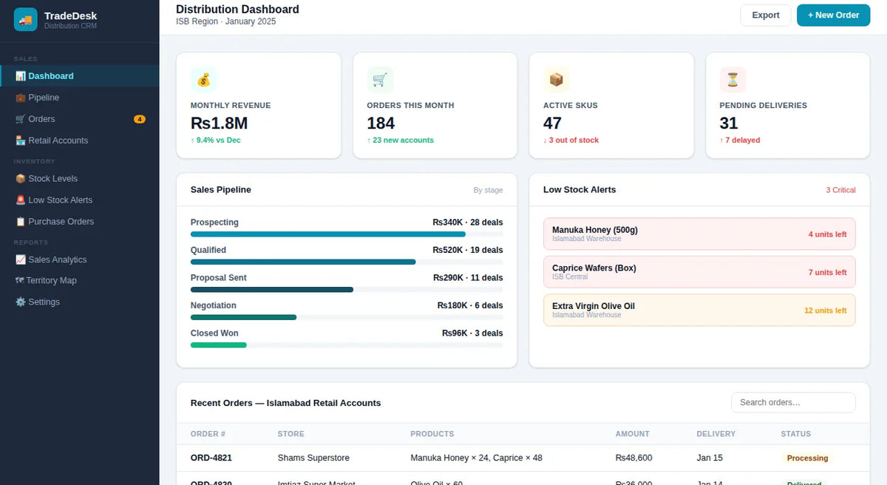
Task: Click '12 units left' on Olive Oil alert
Action: (x=826, y=311)
